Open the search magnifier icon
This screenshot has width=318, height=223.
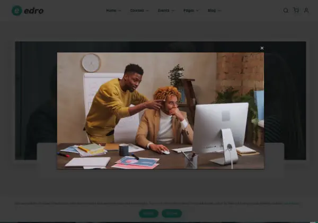(x=286, y=11)
